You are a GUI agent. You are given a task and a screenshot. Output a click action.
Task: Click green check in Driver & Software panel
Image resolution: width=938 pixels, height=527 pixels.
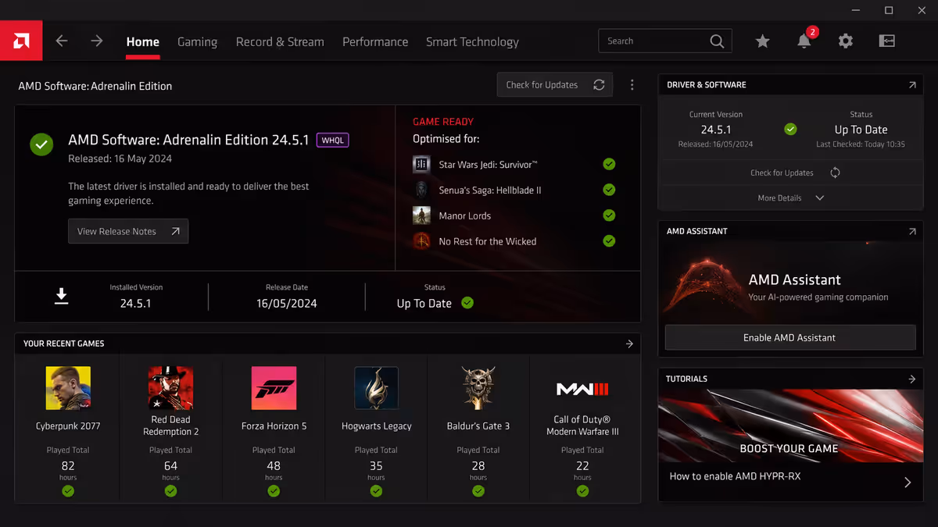click(x=790, y=129)
